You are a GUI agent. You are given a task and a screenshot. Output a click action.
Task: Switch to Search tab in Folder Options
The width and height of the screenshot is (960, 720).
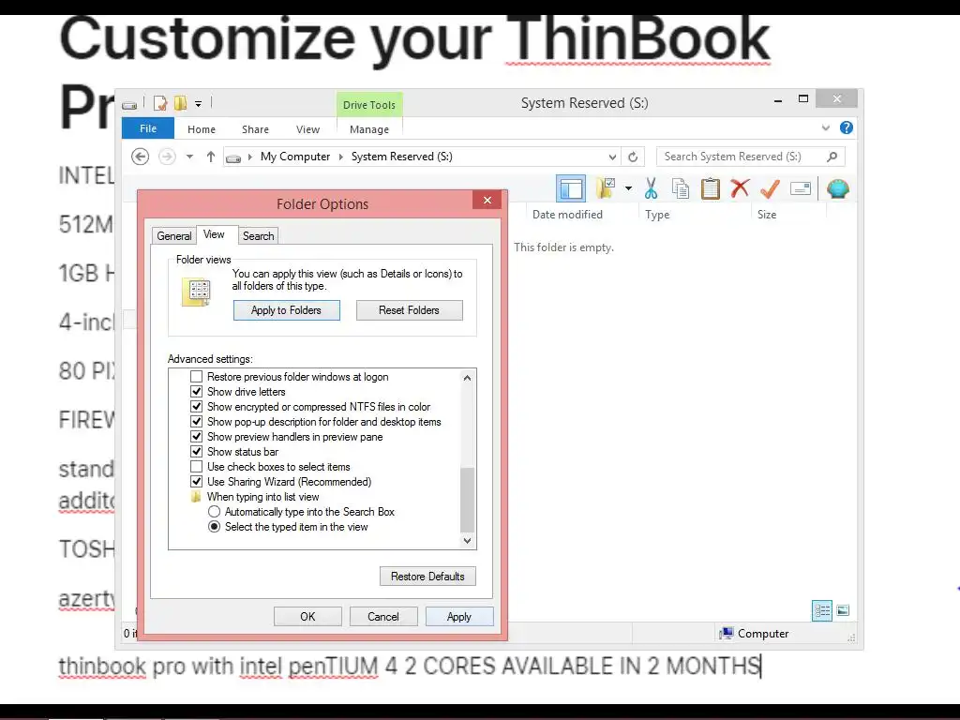pyautogui.click(x=259, y=235)
